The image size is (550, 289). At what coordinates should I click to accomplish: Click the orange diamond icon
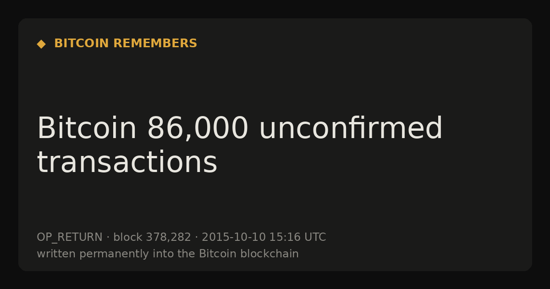coord(41,44)
